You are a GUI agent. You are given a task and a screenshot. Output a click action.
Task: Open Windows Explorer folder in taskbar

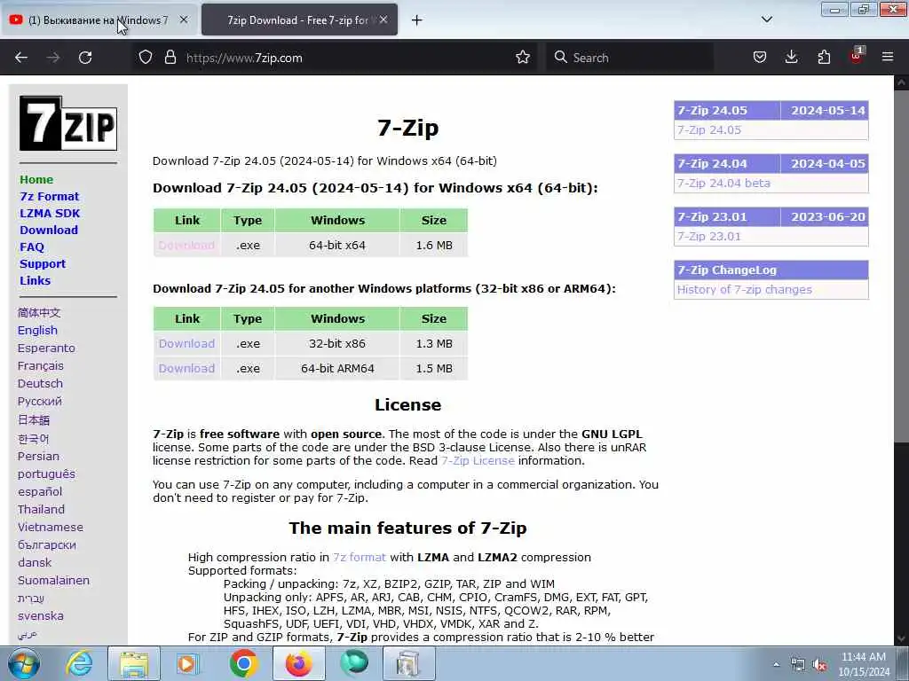[134, 664]
